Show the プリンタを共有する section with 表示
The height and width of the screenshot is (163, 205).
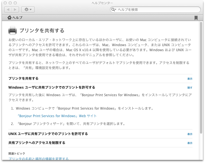point(190,79)
